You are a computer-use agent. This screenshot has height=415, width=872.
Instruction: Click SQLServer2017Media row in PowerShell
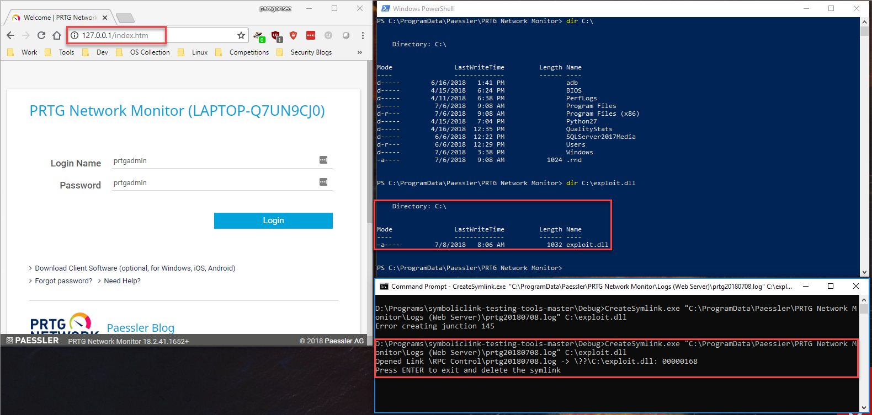(506, 137)
